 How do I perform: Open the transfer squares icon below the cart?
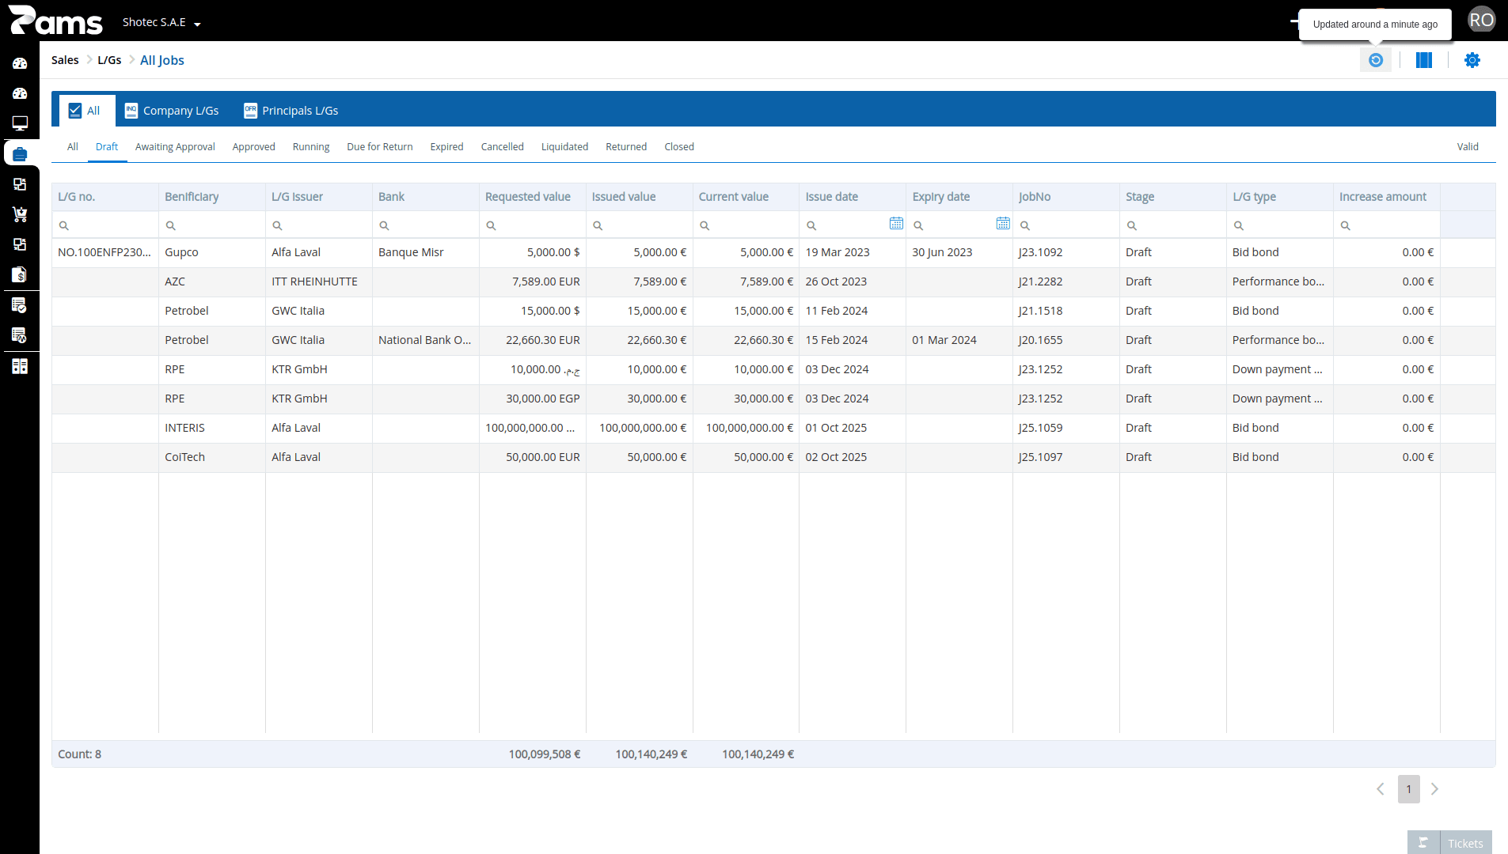[x=20, y=244]
